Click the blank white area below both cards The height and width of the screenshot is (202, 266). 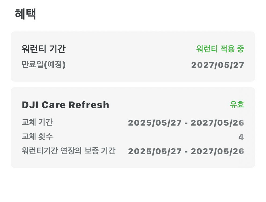(133, 186)
